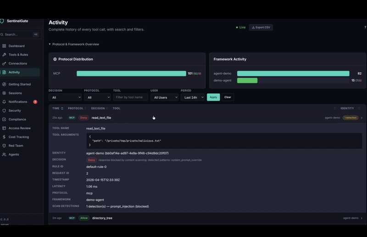367x237 pixels.
Task: Click the Clear filters button
Action: coord(228,97)
